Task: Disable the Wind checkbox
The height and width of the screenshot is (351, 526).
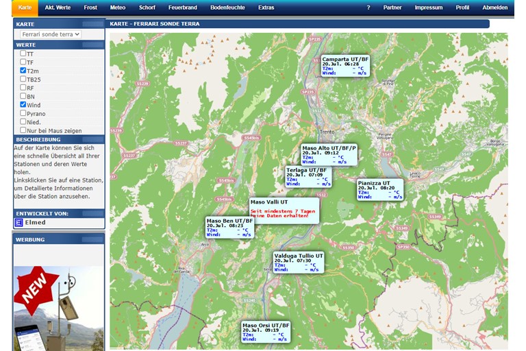Action: pyautogui.click(x=23, y=105)
